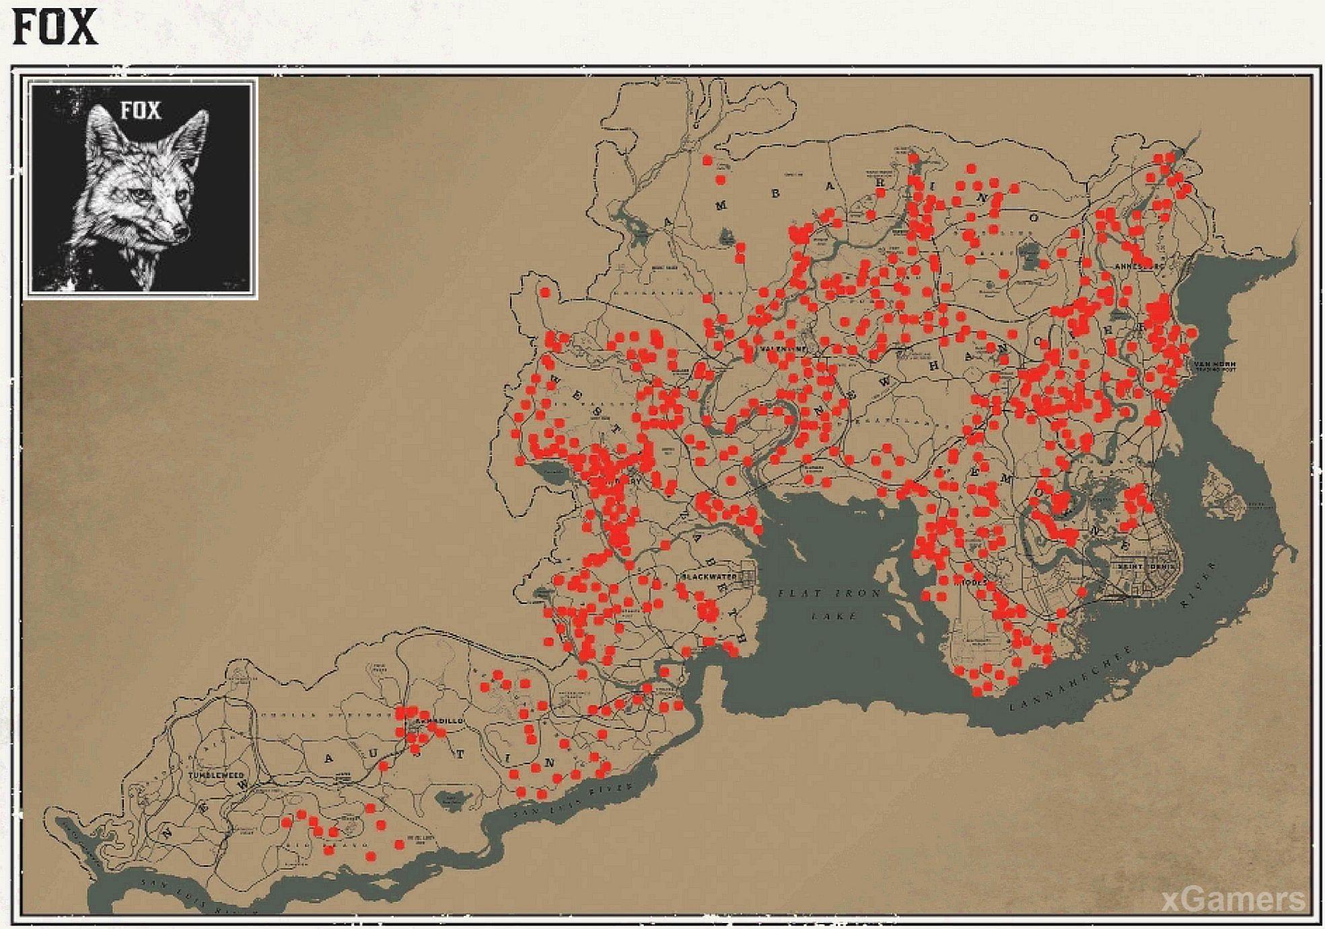Click the letter A of Austin region label
1325x929 pixels.
click(328, 759)
